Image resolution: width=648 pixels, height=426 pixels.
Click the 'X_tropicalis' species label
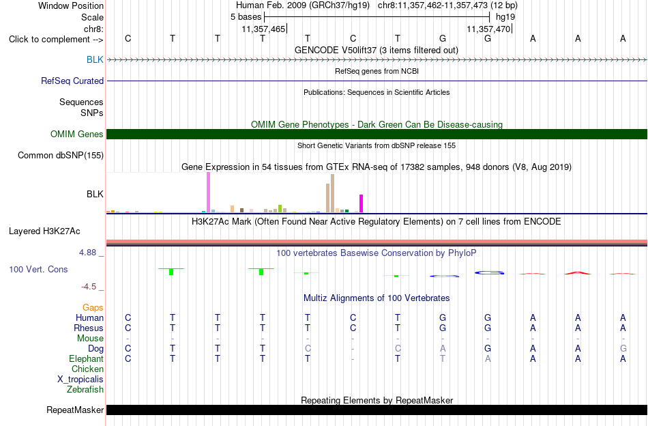(x=80, y=380)
